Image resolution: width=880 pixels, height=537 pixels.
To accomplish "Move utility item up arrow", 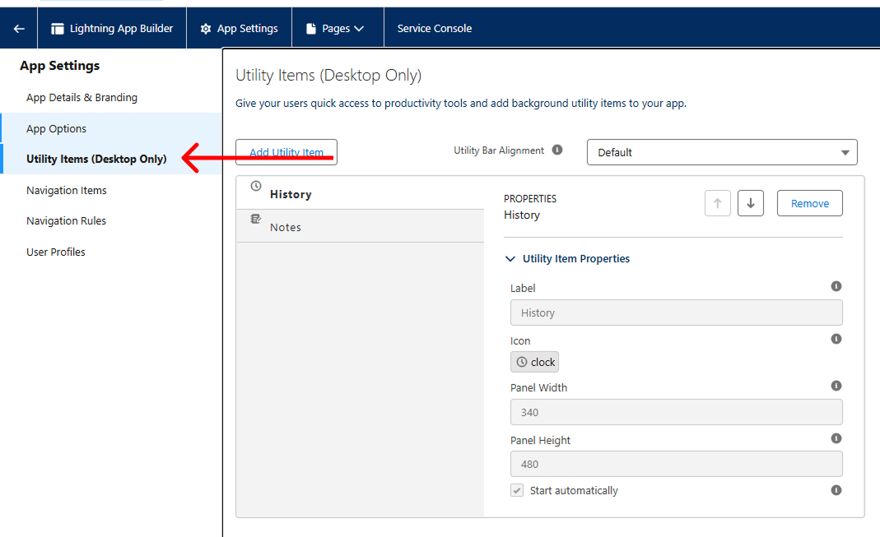I will click(717, 203).
